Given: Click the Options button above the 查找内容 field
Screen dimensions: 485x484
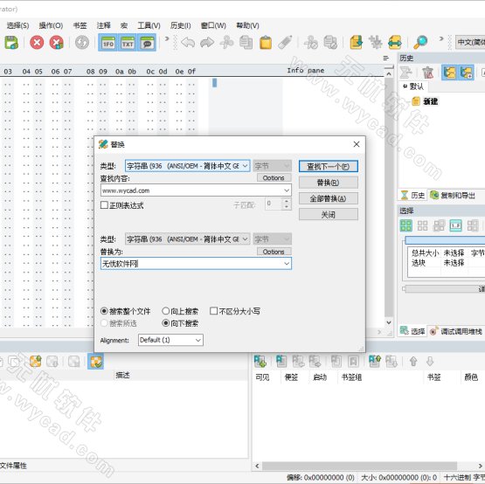Looking at the screenshot, I should (274, 178).
